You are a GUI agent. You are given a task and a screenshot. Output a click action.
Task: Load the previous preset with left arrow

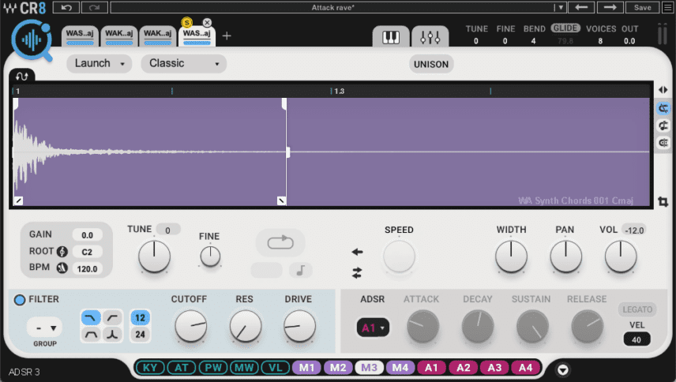click(581, 7)
